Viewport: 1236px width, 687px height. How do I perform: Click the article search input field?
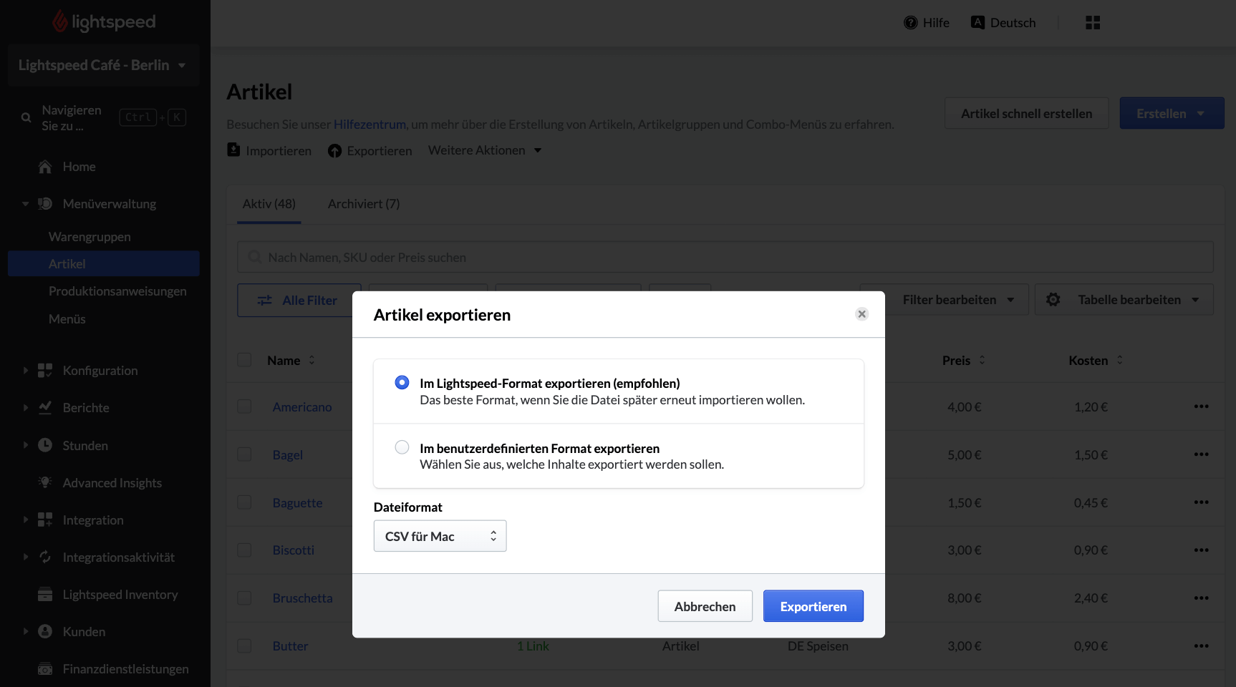click(725, 257)
